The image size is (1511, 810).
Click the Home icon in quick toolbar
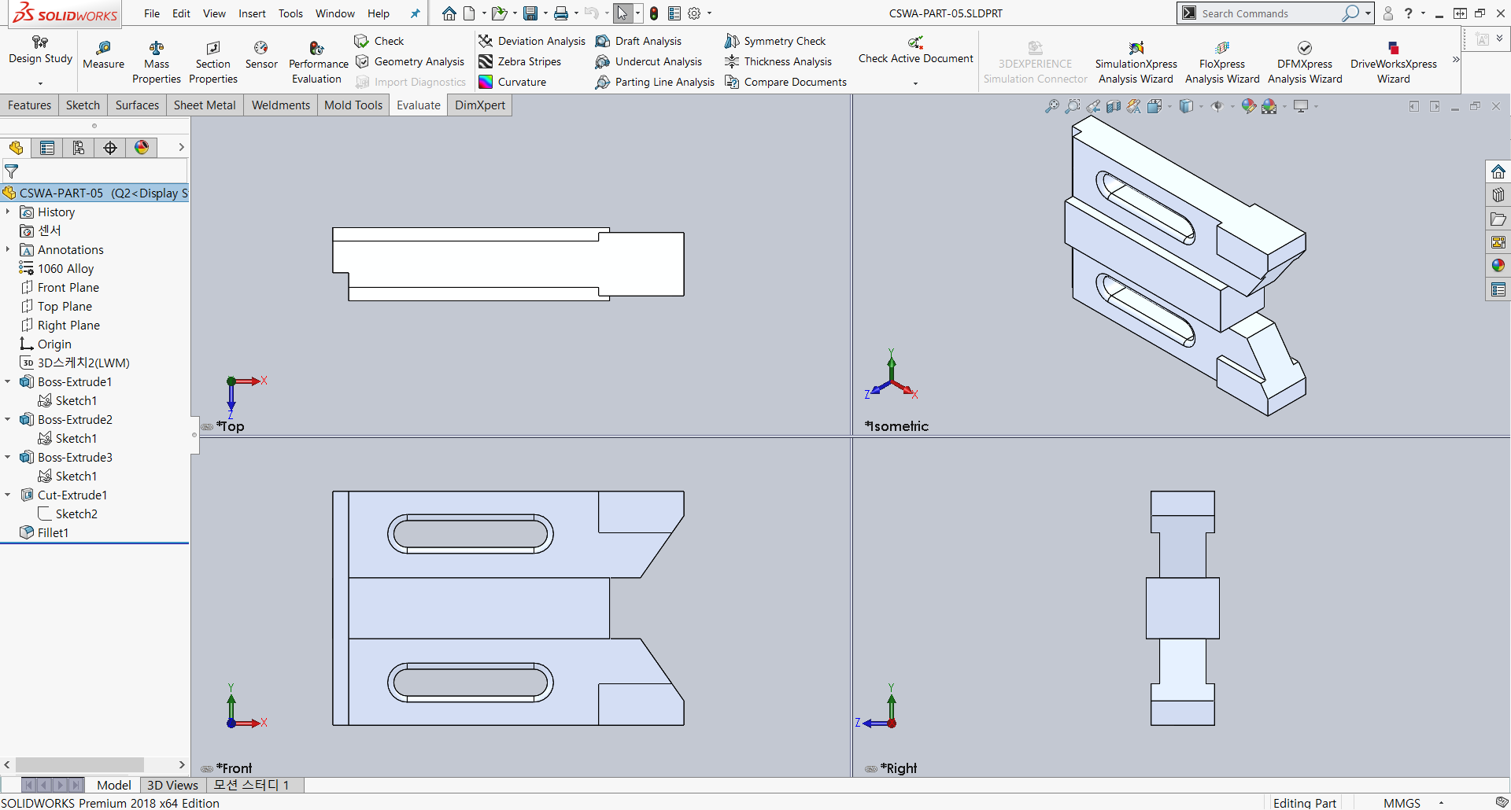449,13
